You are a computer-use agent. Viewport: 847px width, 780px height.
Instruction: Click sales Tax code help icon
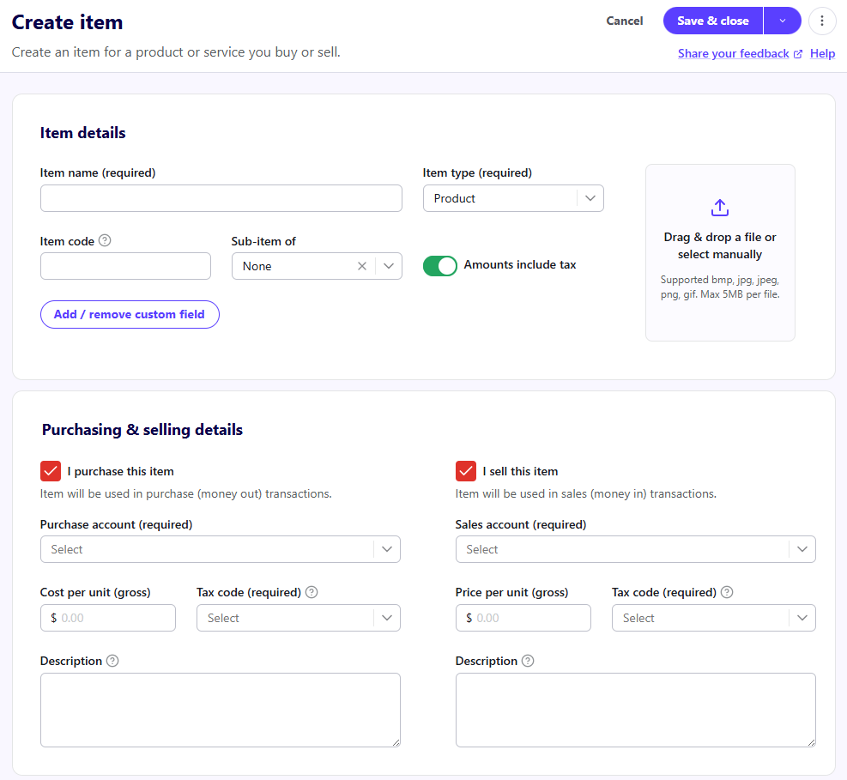(x=727, y=592)
